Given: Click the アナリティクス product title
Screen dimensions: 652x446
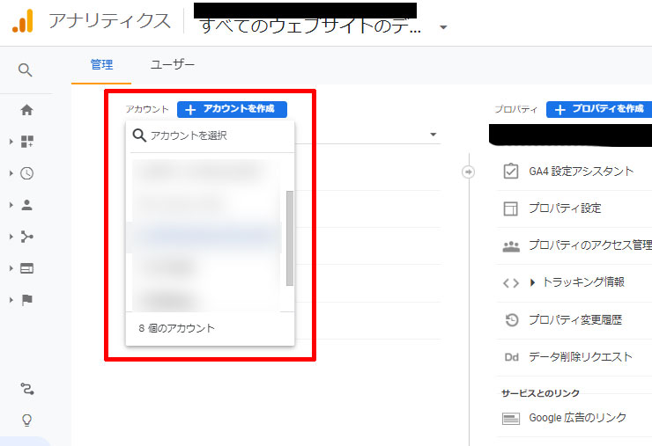Looking at the screenshot, I should (x=110, y=21).
